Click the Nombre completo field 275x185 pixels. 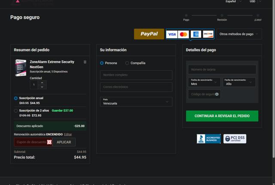coord(136,75)
